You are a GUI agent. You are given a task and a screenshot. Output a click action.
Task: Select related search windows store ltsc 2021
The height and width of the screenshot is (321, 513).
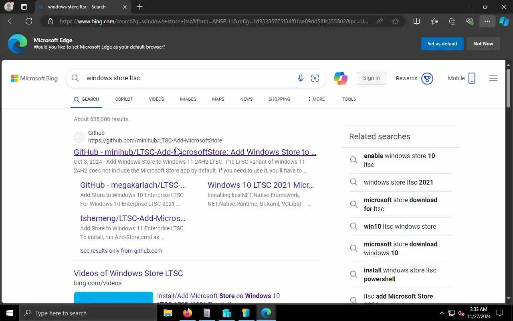[x=400, y=182]
